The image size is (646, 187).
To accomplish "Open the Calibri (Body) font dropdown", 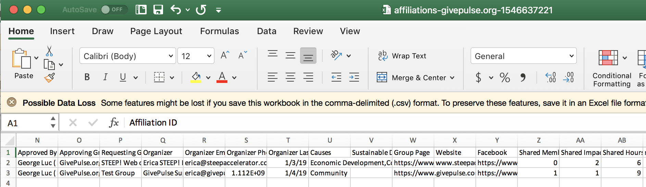I will (x=127, y=56).
